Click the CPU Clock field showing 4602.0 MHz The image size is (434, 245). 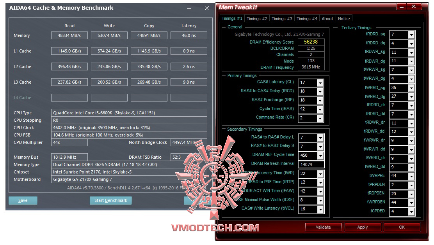129,128
